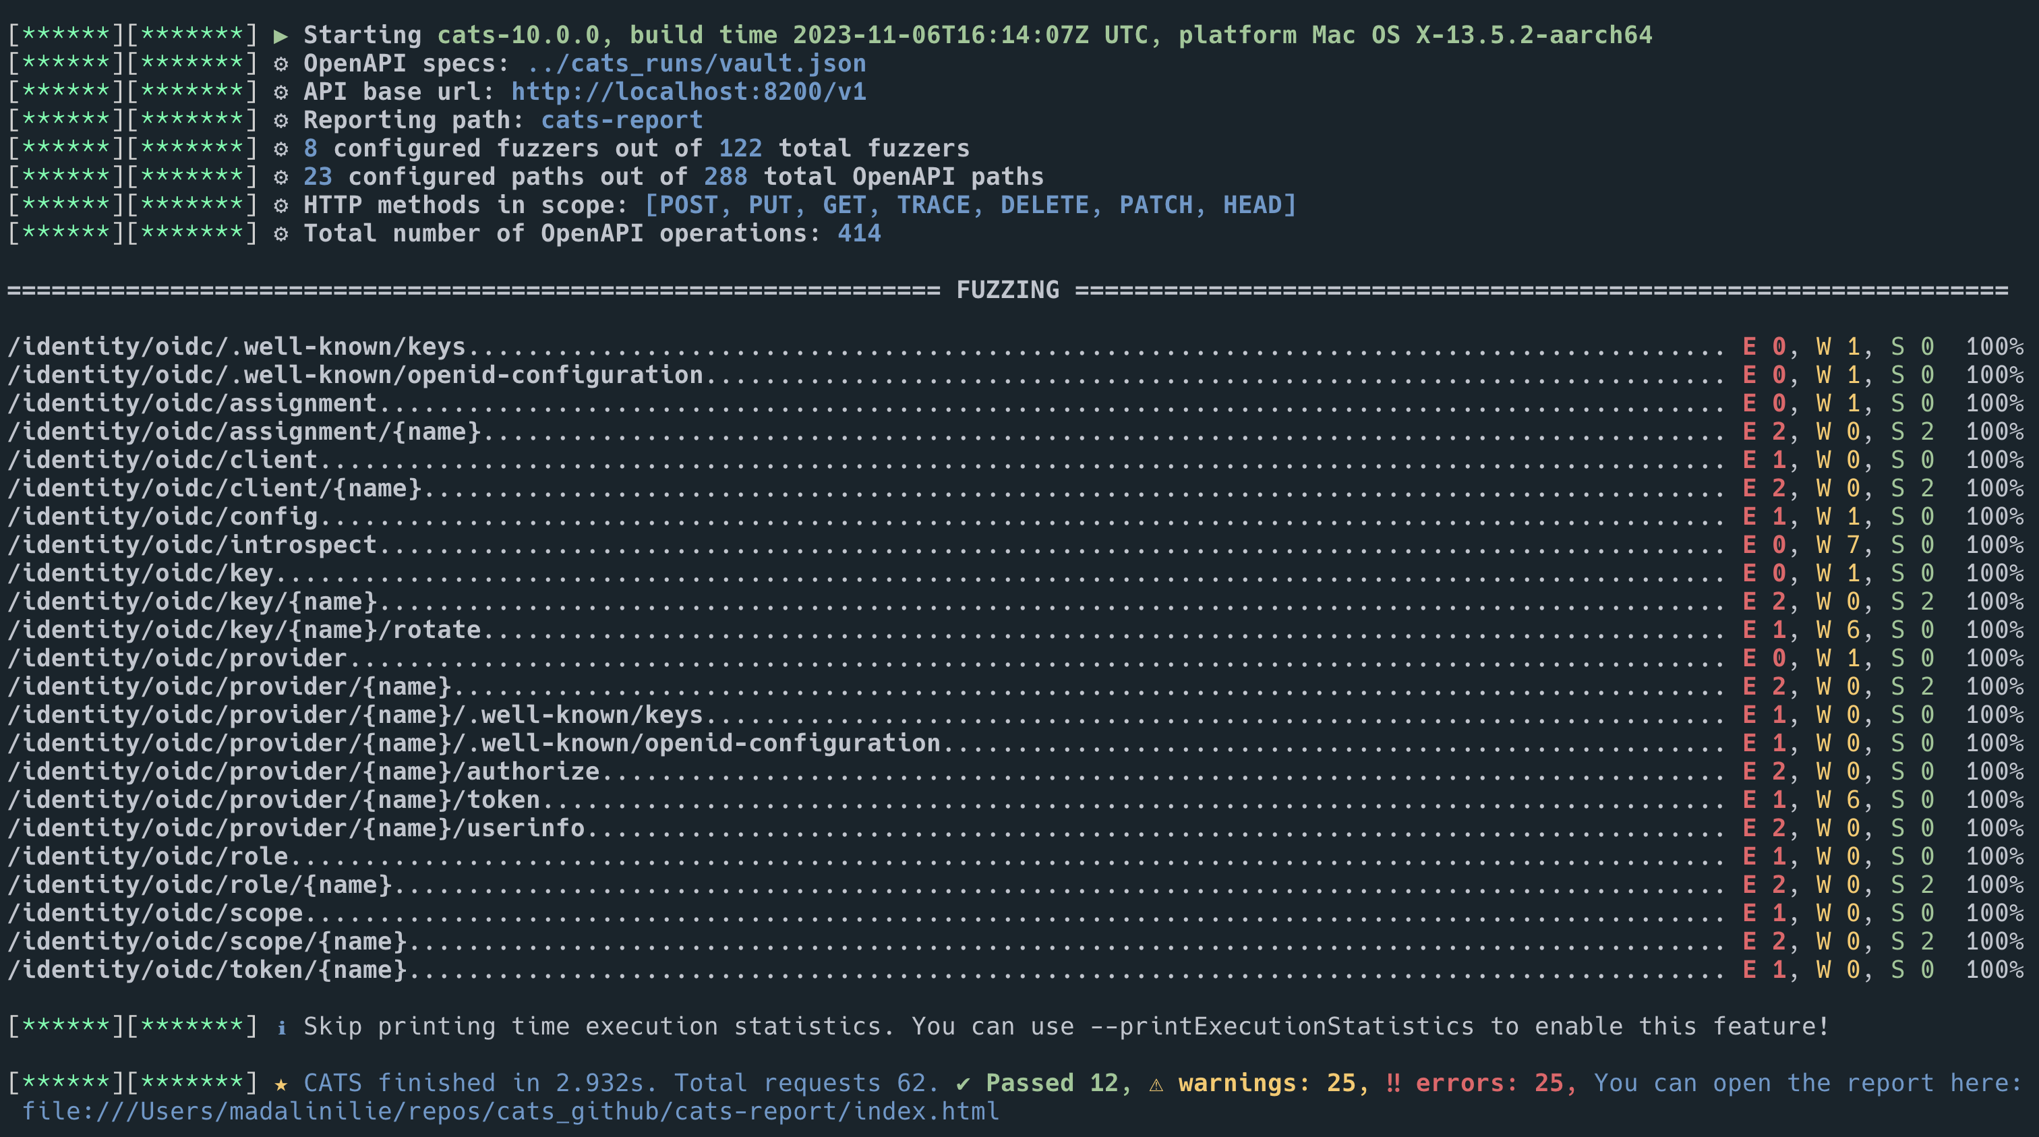Click the star icon before CATS finished
The height and width of the screenshot is (1137, 2039).
280,1083
